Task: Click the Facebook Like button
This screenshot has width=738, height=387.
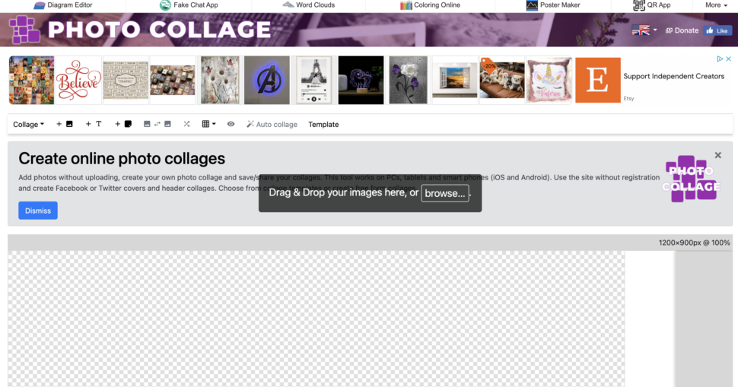Action: coord(717,30)
